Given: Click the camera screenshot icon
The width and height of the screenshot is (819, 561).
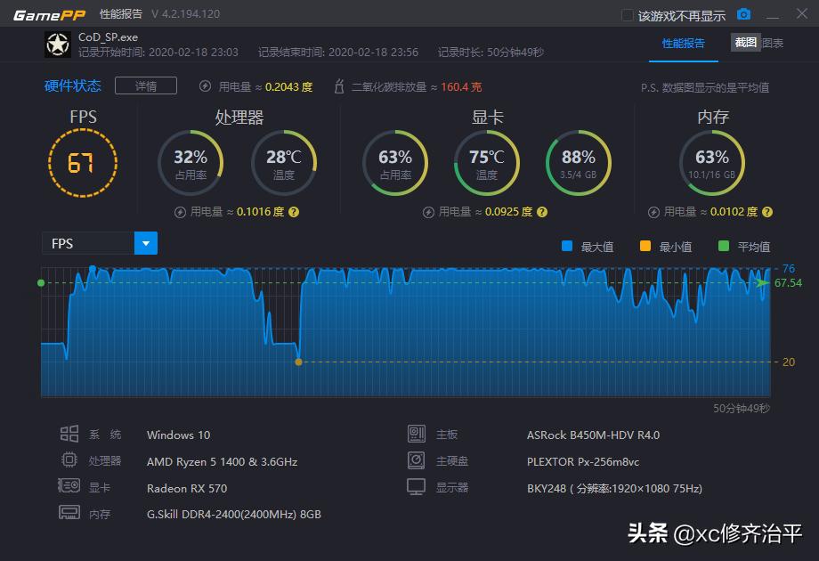Looking at the screenshot, I should [x=743, y=14].
